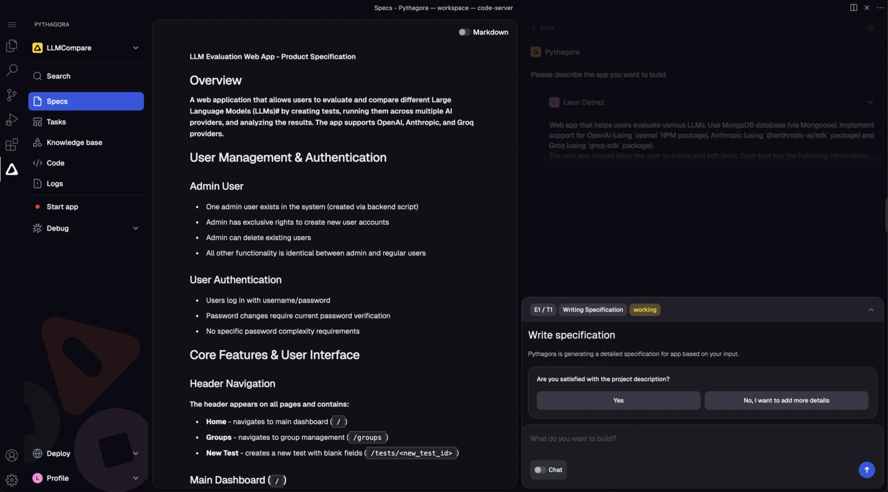Click the E1 / T1 badge
Image resolution: width=888 pixels, height=492 pixels.
(543, 310)
